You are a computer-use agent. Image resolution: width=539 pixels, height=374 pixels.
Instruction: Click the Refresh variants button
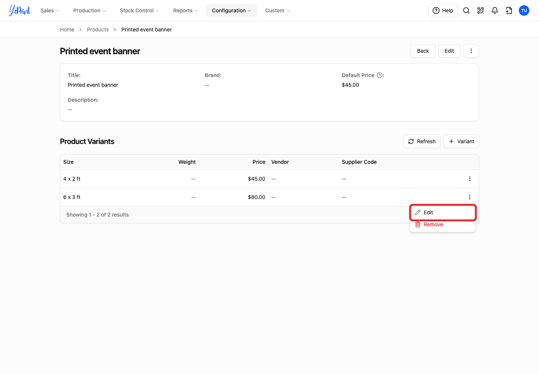(422, 141)
